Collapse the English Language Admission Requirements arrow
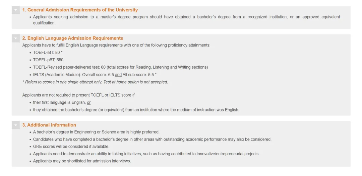 click(x=16, y=38)
